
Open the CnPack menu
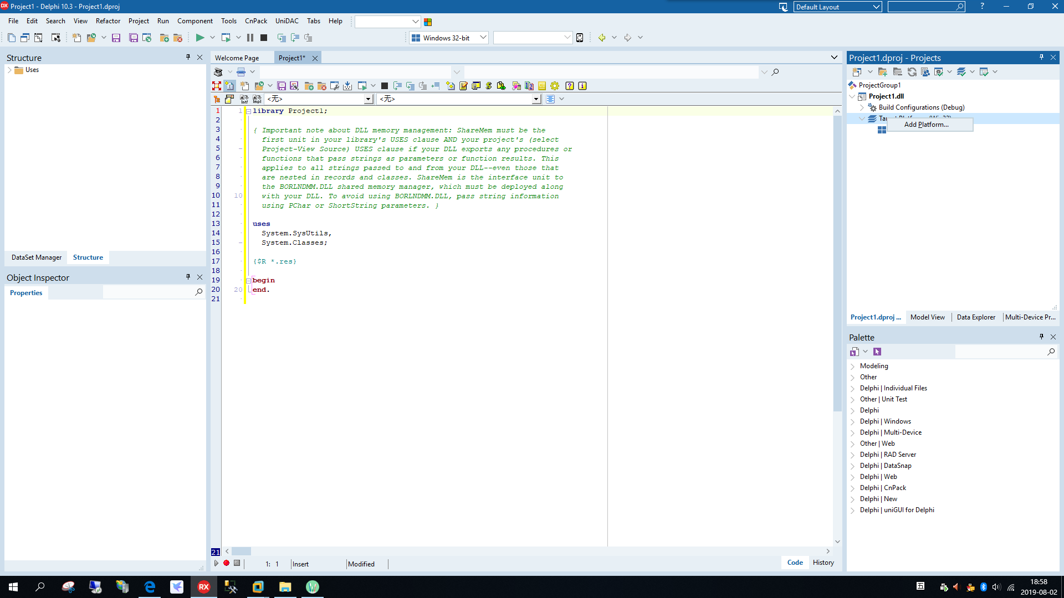click(256, 21)
